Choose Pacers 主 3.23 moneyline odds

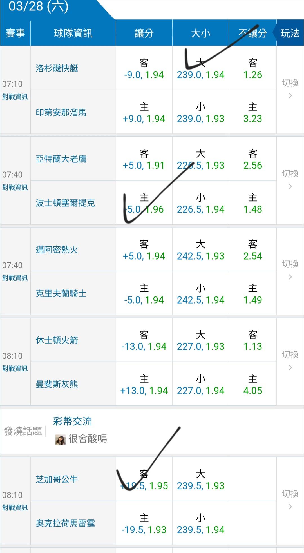(252, 113)
